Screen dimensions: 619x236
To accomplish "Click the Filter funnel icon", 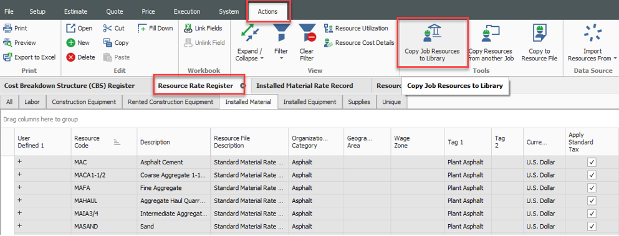I will pos(281,33).
